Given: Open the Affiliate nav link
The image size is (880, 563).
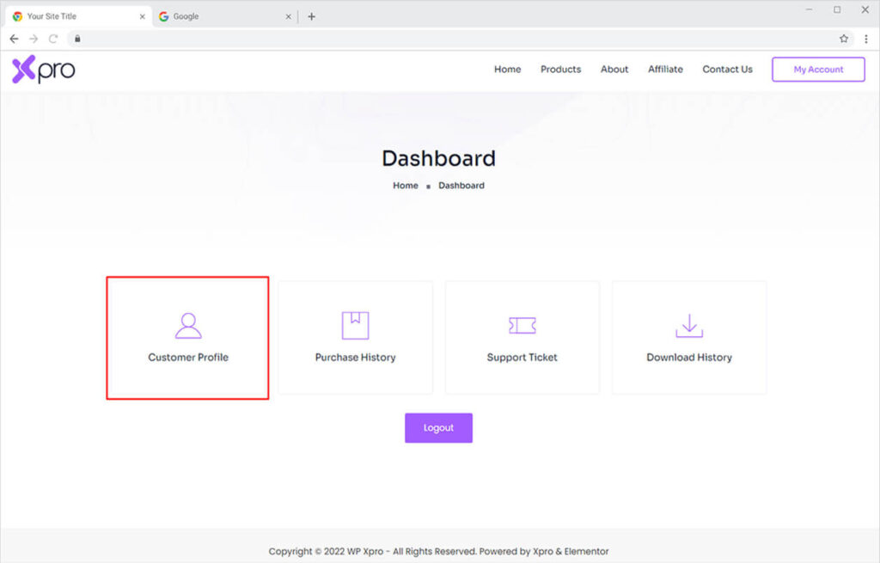Looking at the screenshot, I should click(665, 70).
